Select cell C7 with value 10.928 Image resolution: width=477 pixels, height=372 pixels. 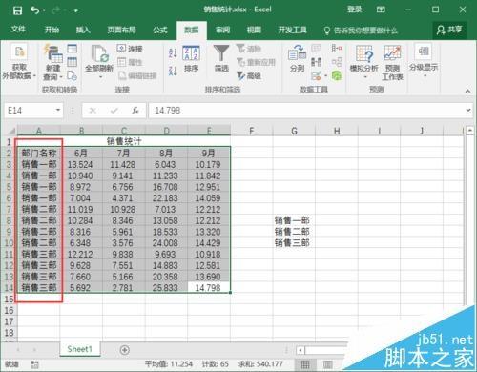[124, 209]
